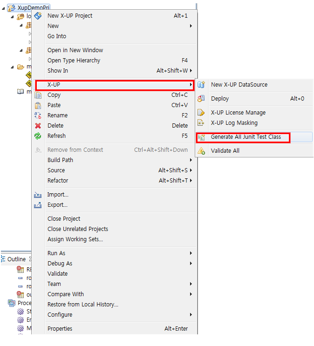Click the X-UP Log Masking icon
This screenshot has height=346, width=314.
click(x=201, y=123)
